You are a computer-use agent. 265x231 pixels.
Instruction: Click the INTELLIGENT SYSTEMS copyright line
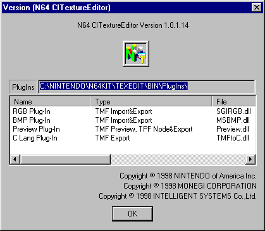point(178,196)
